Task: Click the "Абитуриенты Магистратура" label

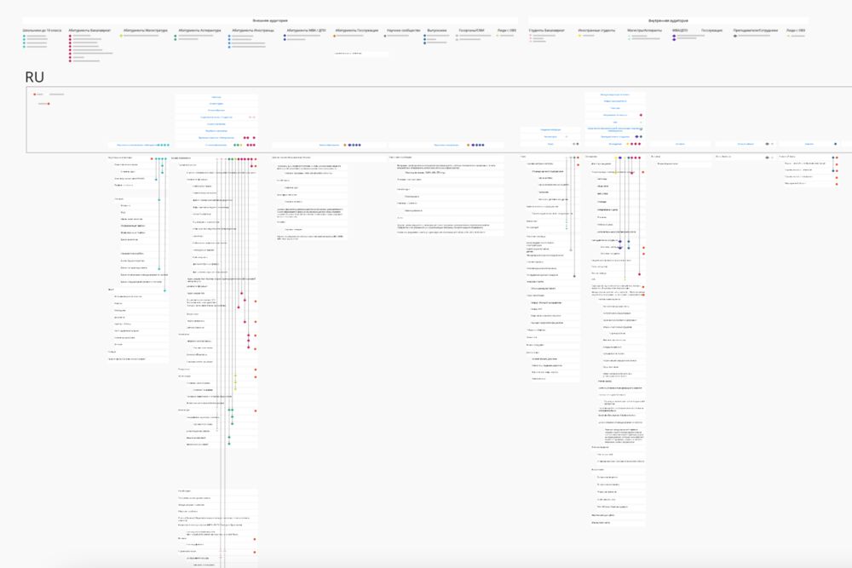Action: [x=145, y=30]
